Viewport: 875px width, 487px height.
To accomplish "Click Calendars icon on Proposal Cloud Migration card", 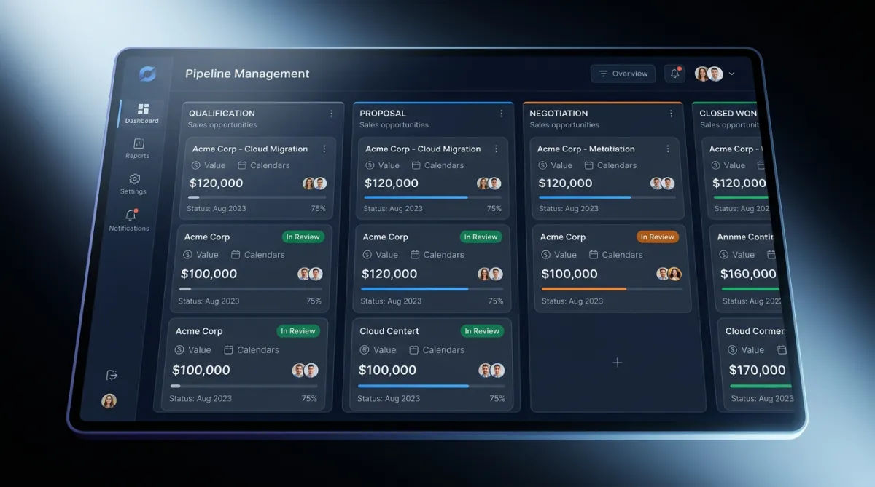I will pos(416,165).
